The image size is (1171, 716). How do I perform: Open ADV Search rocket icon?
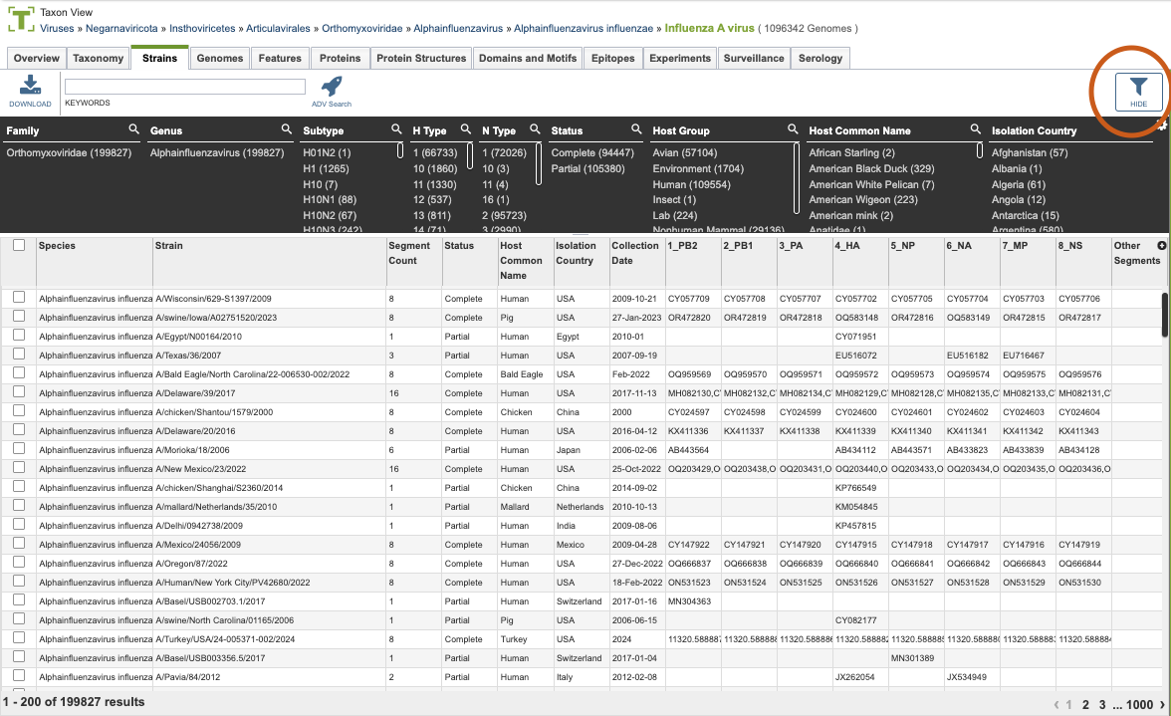tap(332, 86)
